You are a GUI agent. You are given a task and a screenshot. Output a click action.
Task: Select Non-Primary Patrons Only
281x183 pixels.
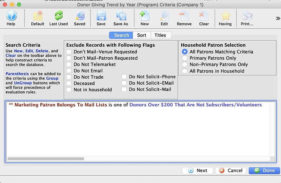[185, 64]
